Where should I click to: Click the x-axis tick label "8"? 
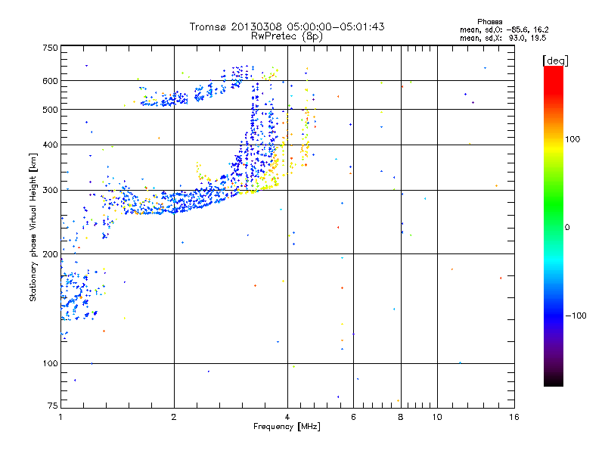tap(401, 417)
